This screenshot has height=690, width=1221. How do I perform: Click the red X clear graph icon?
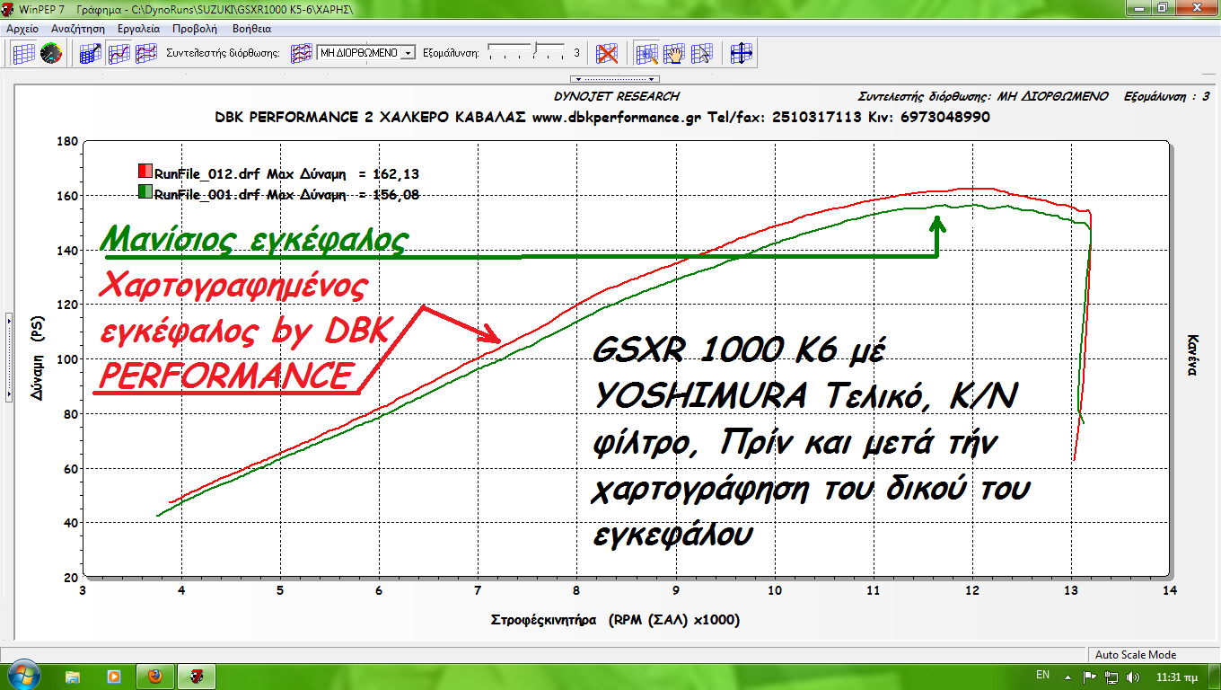608,53
